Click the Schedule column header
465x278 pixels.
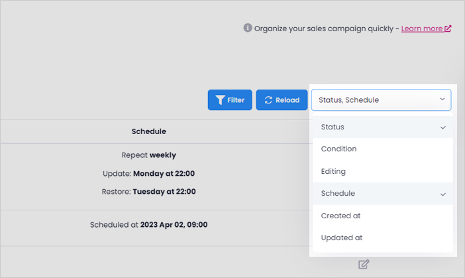click(x=149, y=131)
